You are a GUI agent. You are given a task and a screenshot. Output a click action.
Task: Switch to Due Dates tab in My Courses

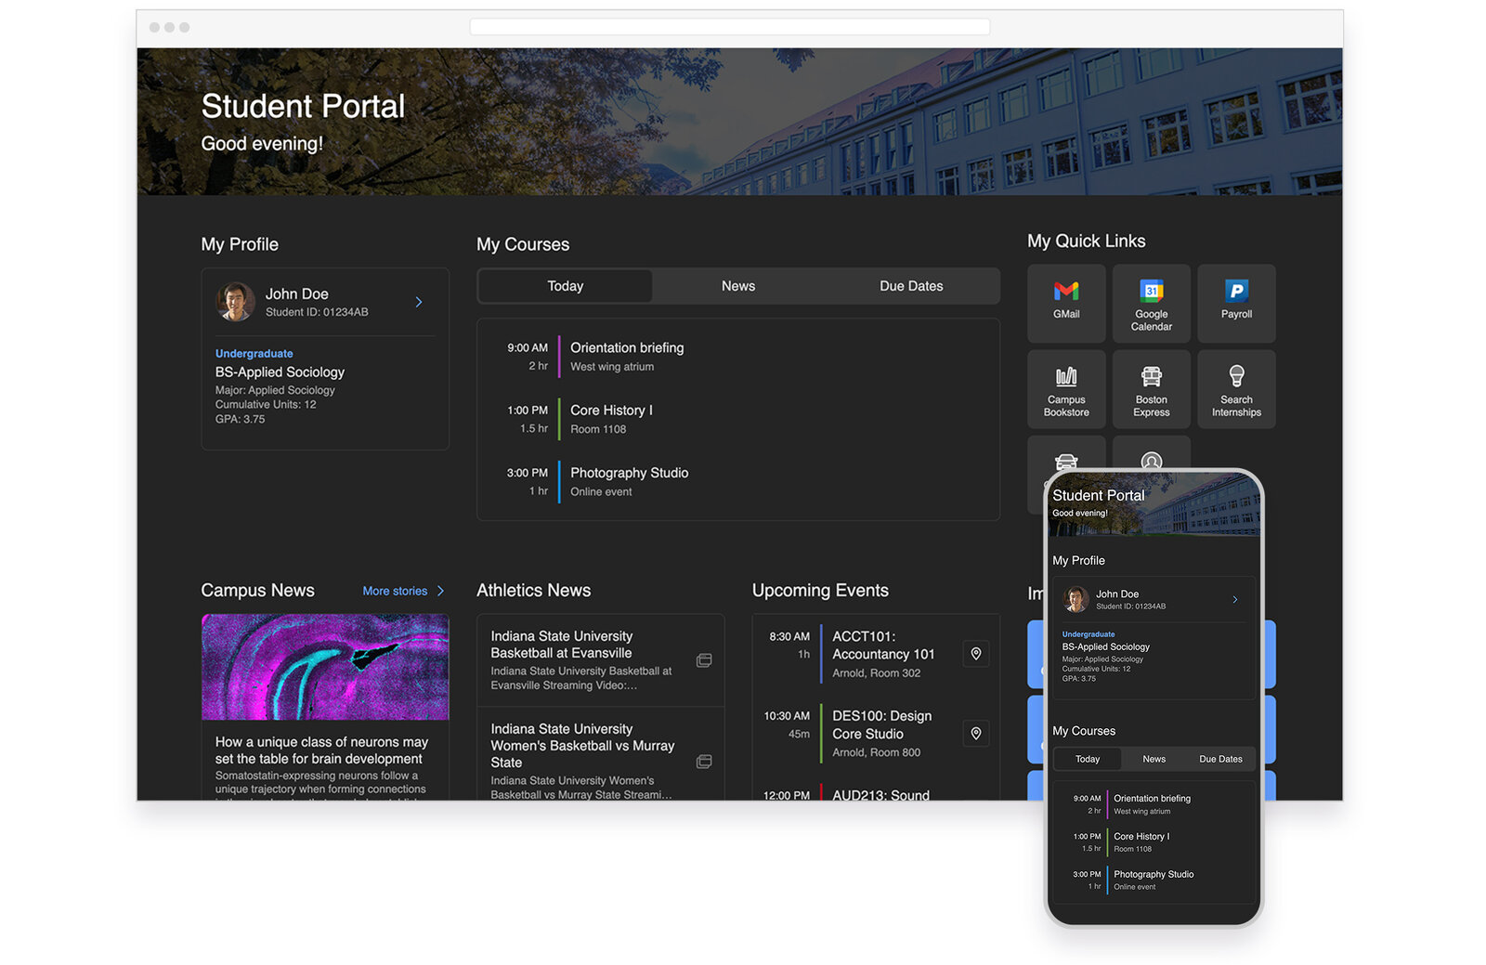911,286
